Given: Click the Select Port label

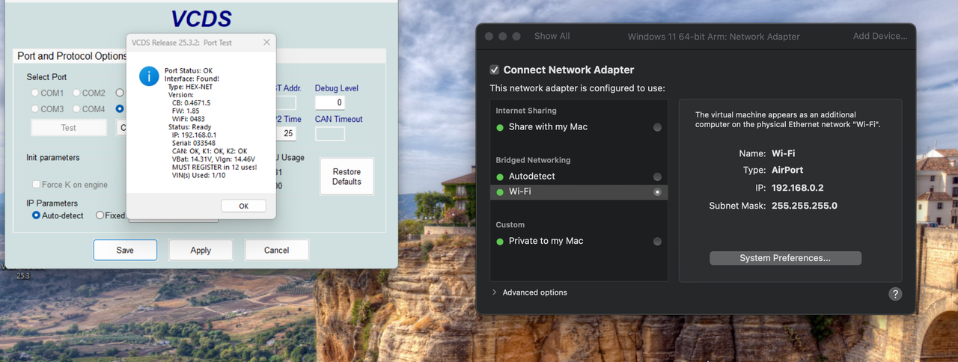Looking at the screenshot, I should (x=46, y=77).
